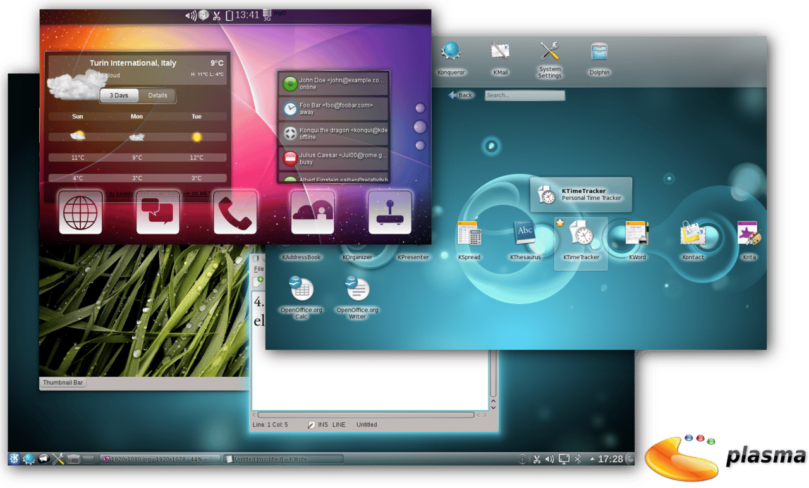Click the Thumbnail Bar label
The image size is (809, 488).
click(63, 382)
